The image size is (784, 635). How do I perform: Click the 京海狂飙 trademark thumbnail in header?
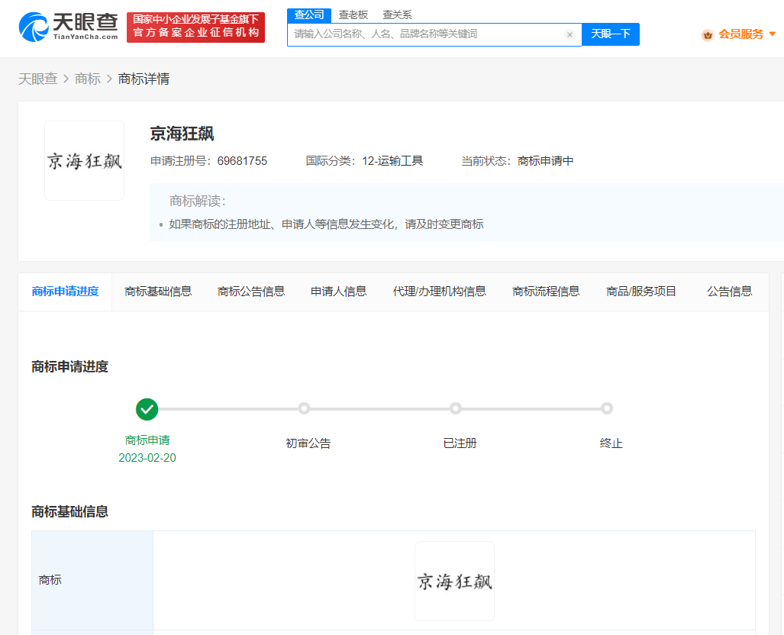coord(85,160)
